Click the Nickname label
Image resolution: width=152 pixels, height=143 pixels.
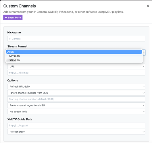pos(14,33)
